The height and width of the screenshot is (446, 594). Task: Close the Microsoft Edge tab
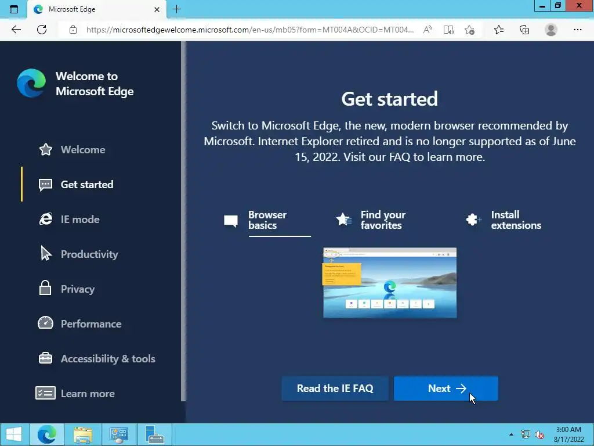pos(157,9)
